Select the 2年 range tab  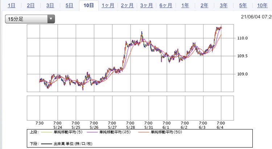(x=204, y=5)
